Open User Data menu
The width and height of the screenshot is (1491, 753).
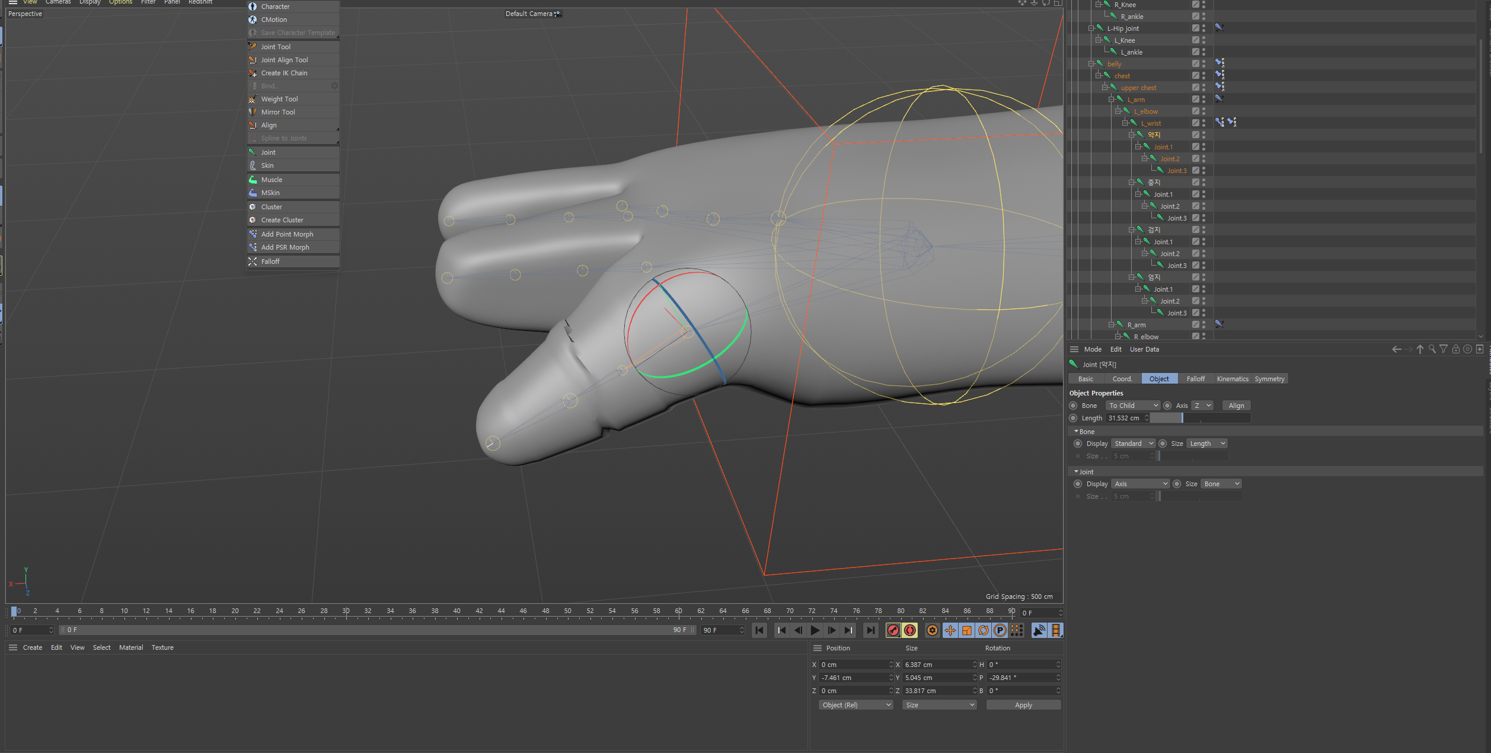(x=1144, y=349)
